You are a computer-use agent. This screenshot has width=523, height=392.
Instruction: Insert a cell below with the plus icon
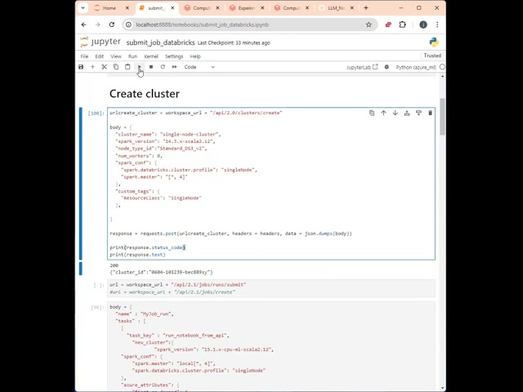pos(92,67)
